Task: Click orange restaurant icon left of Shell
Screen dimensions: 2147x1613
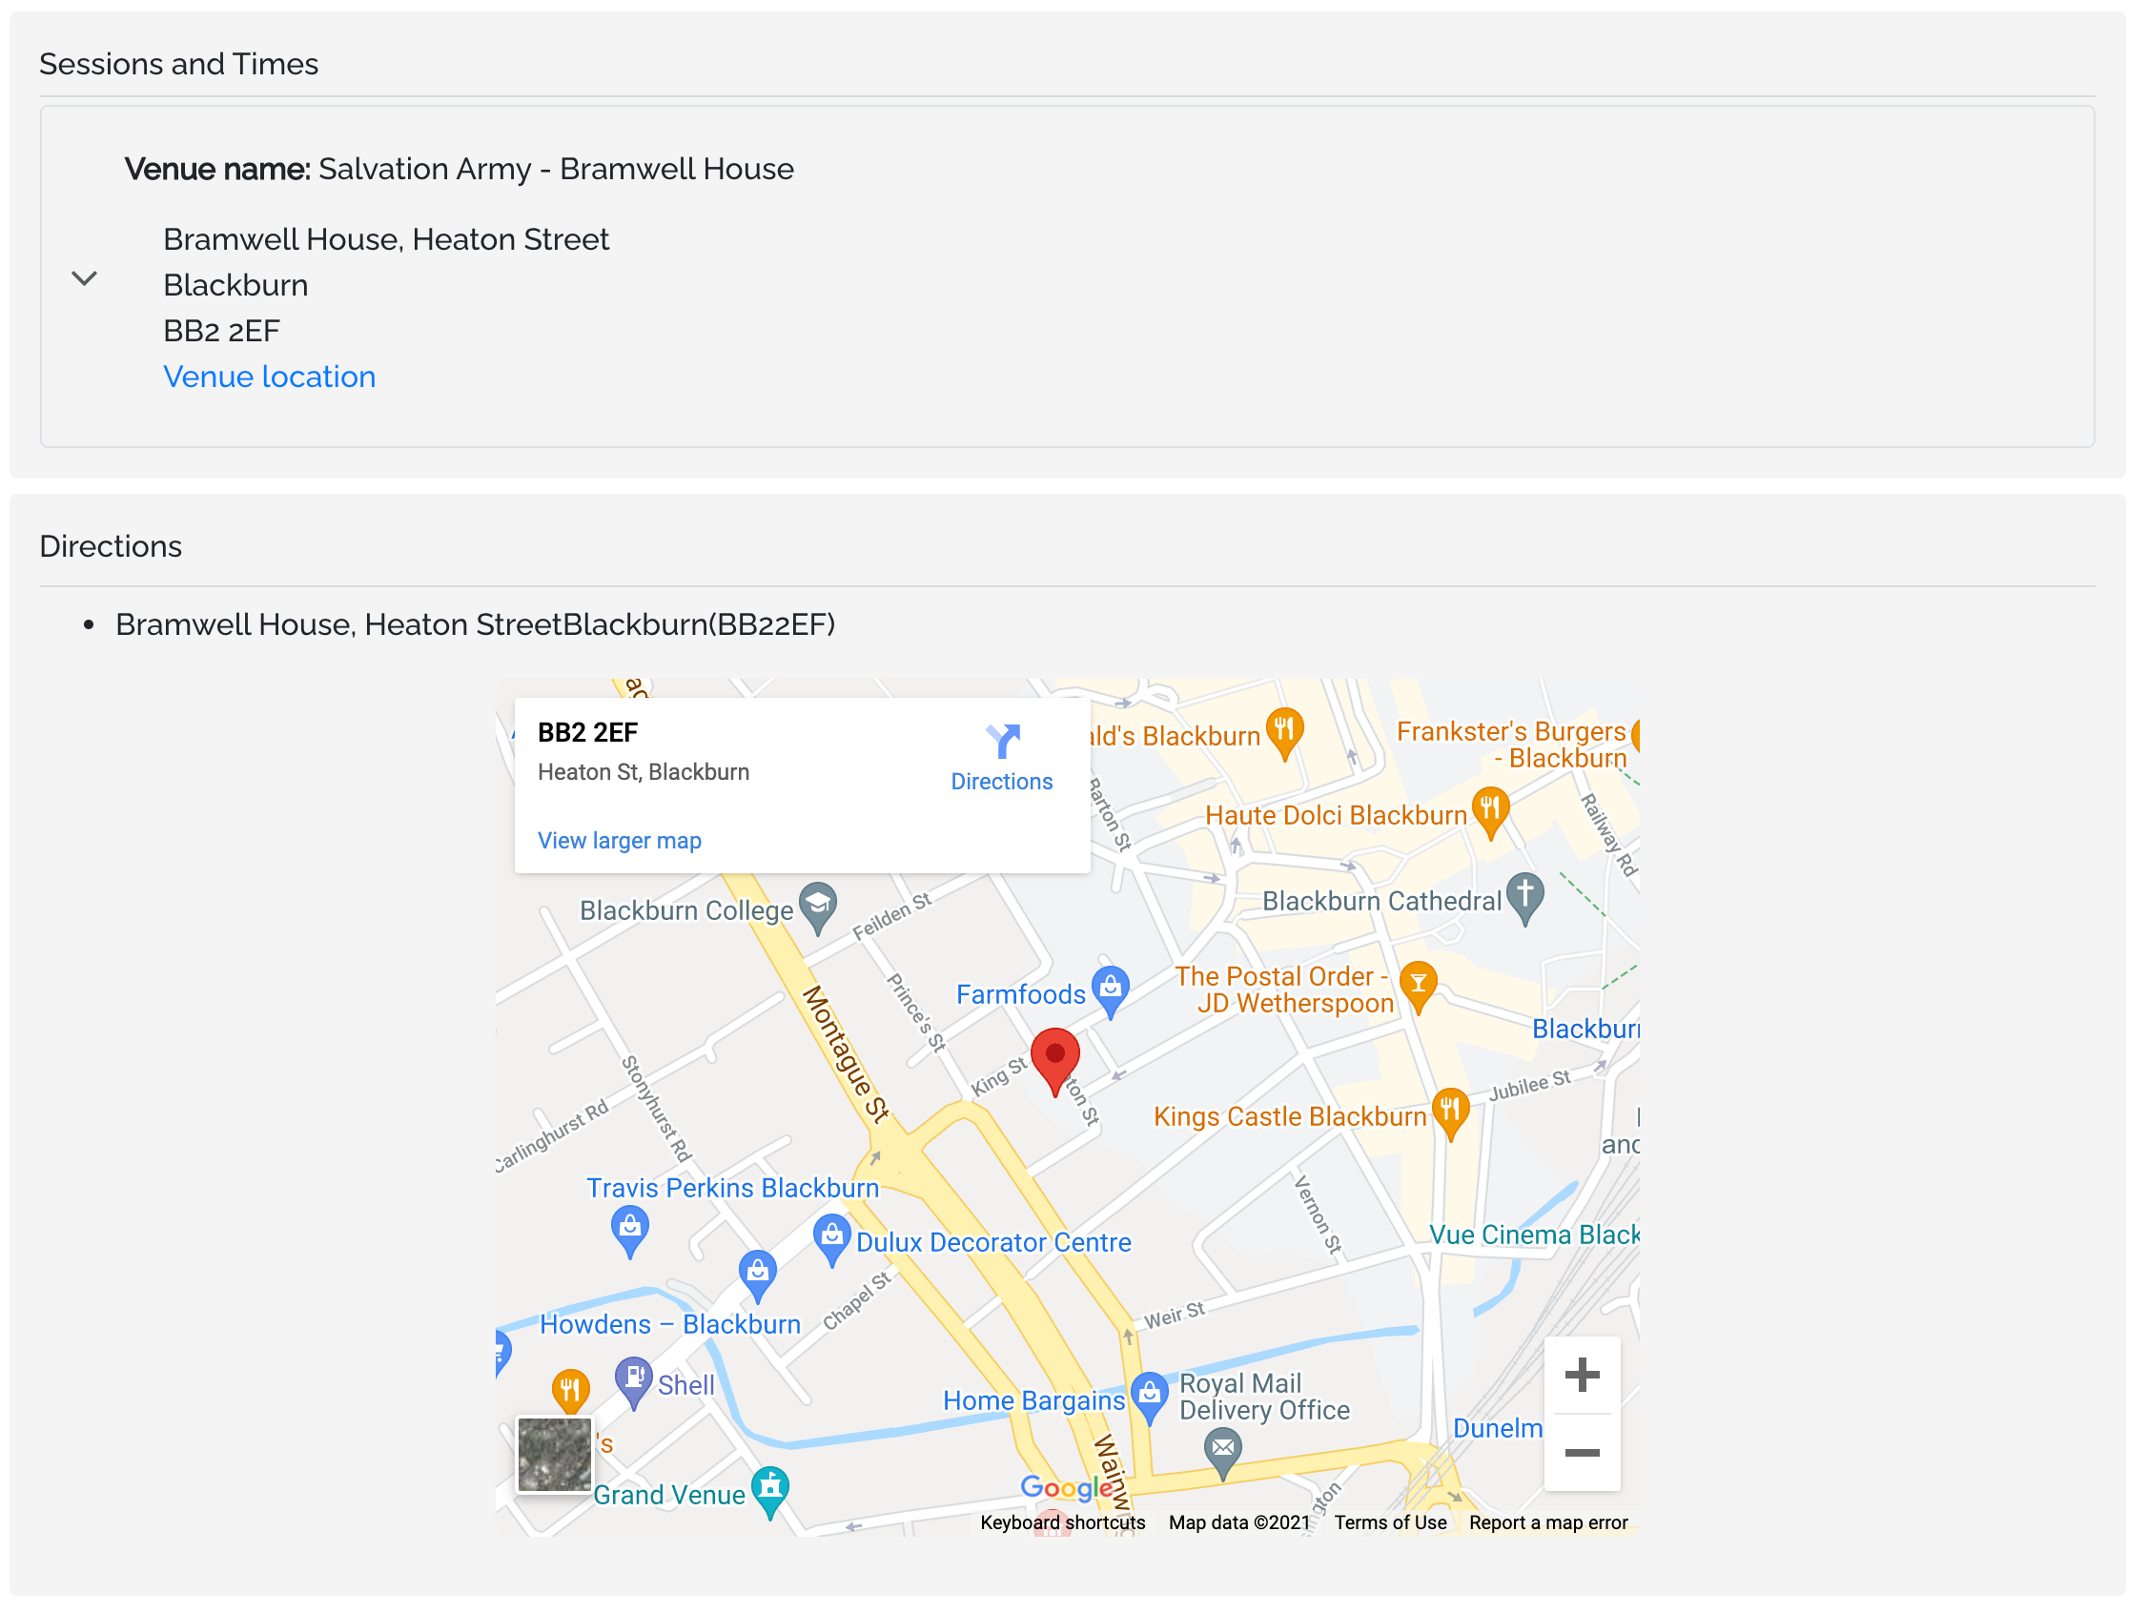Action: 571,1392
